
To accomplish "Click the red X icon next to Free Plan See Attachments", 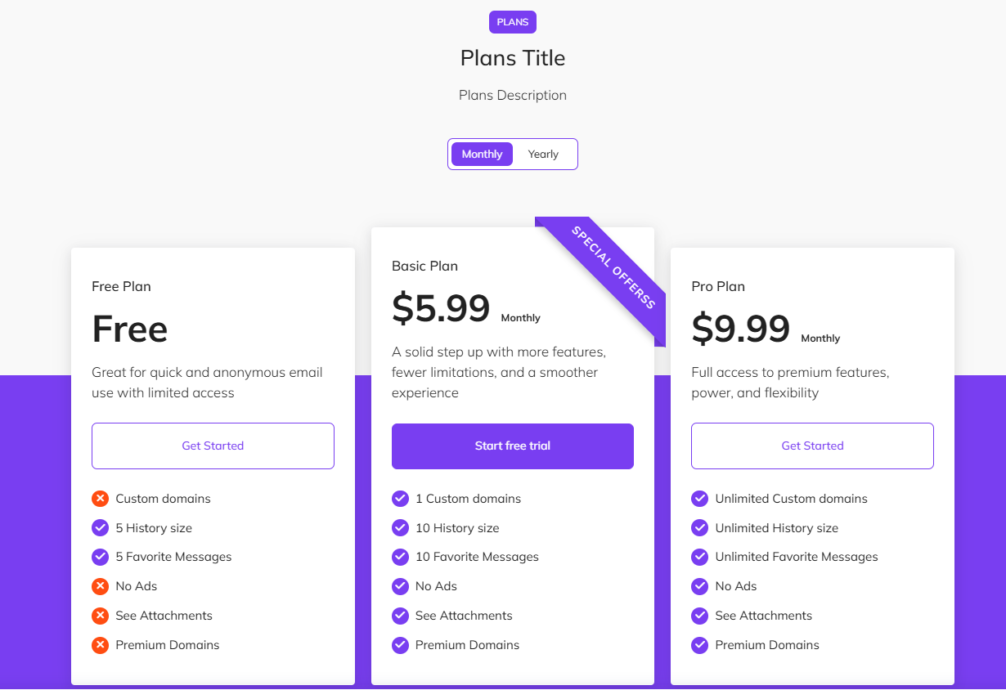I will click(100, 616).
